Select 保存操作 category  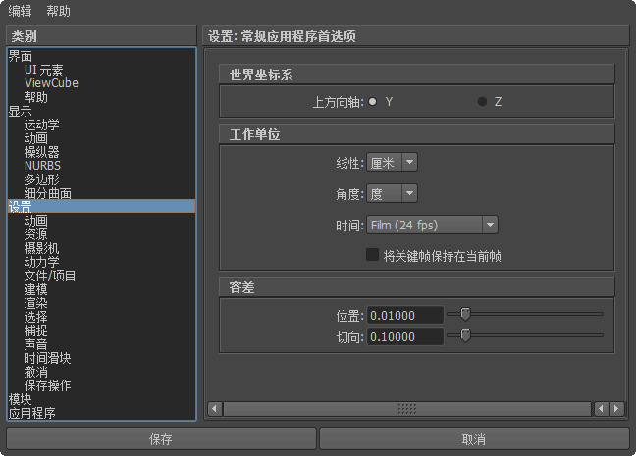pyautogui.click(x=101, y=385)
